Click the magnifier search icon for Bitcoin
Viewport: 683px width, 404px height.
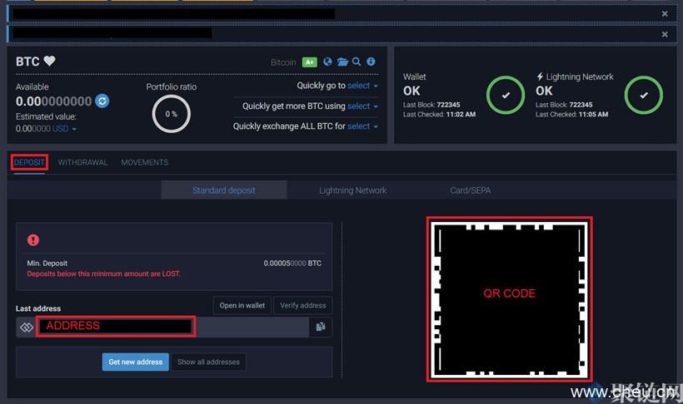[356, 62]
